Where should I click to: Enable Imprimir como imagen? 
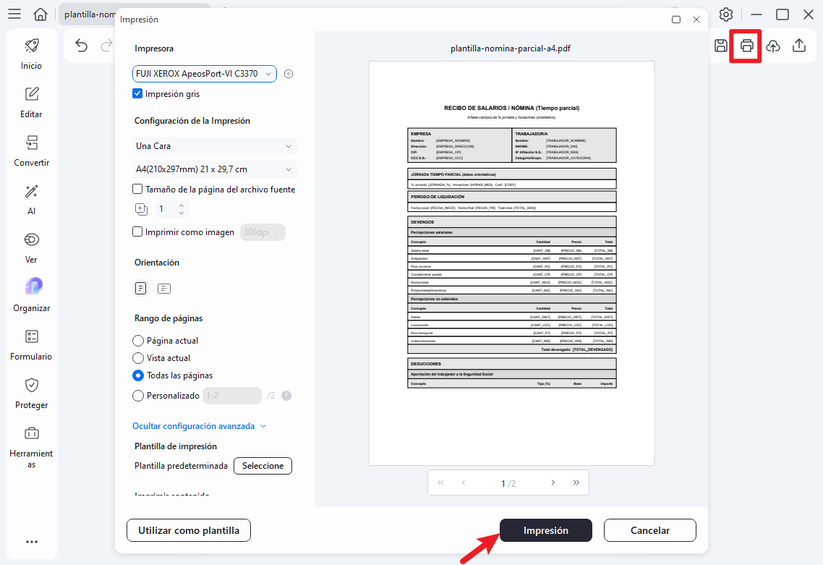137,231
